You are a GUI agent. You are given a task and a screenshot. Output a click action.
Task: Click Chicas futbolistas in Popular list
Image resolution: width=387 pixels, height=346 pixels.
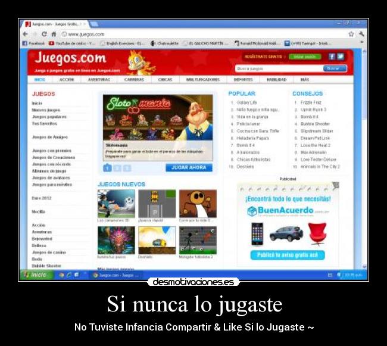(253, 160)
